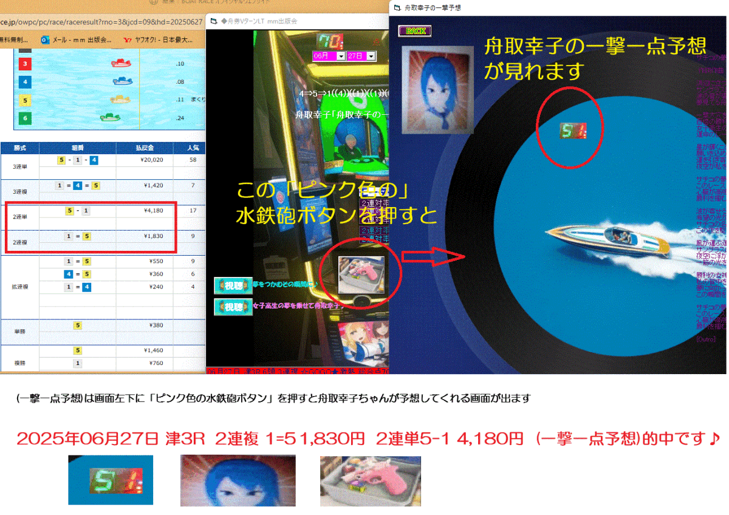Click the 4⇒5⇒1 prediction text line
Image resolution: width=729 pixels, height=515 pixels.
344,94
